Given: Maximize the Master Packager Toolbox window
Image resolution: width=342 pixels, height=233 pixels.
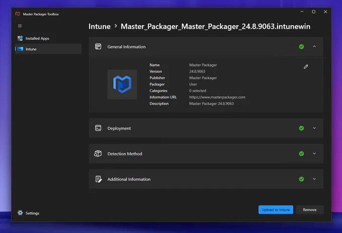Looking at the screenshot, I should click(x=314, y=12).
